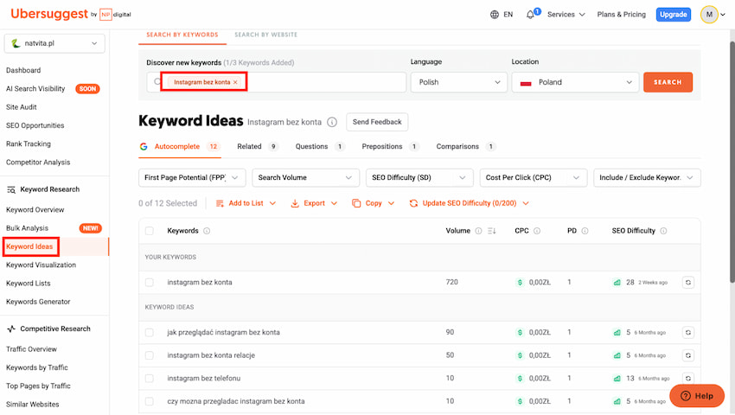Click the Send Feedback button
The image size is (735, 415).
tap(377, 122)
